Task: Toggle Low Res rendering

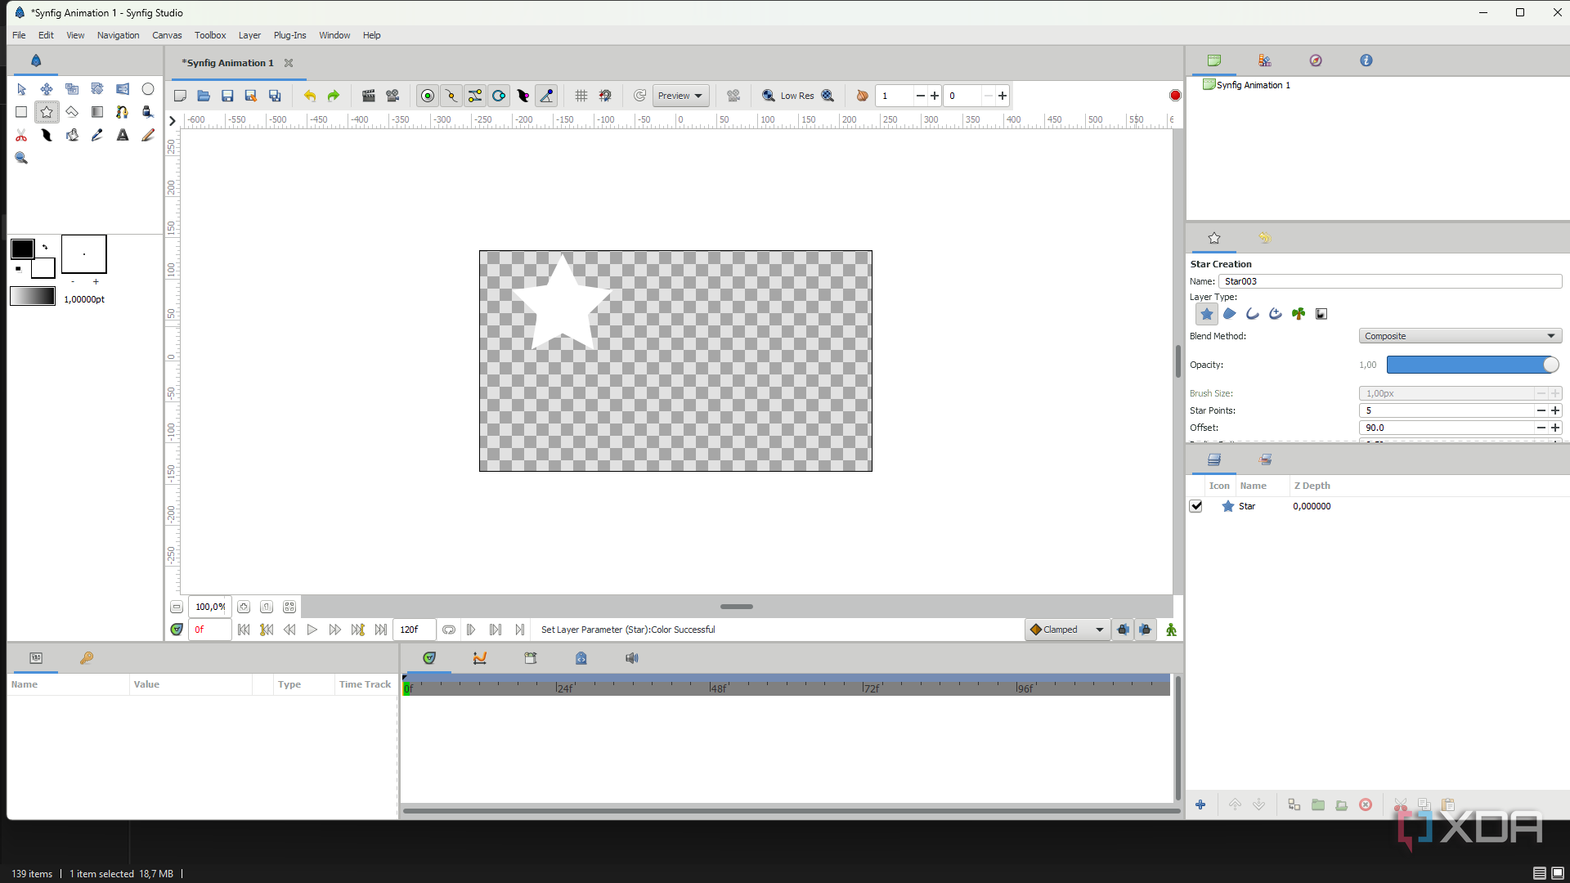Action: pos(796,96)
